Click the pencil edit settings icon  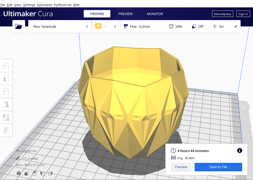coord(236,26)
